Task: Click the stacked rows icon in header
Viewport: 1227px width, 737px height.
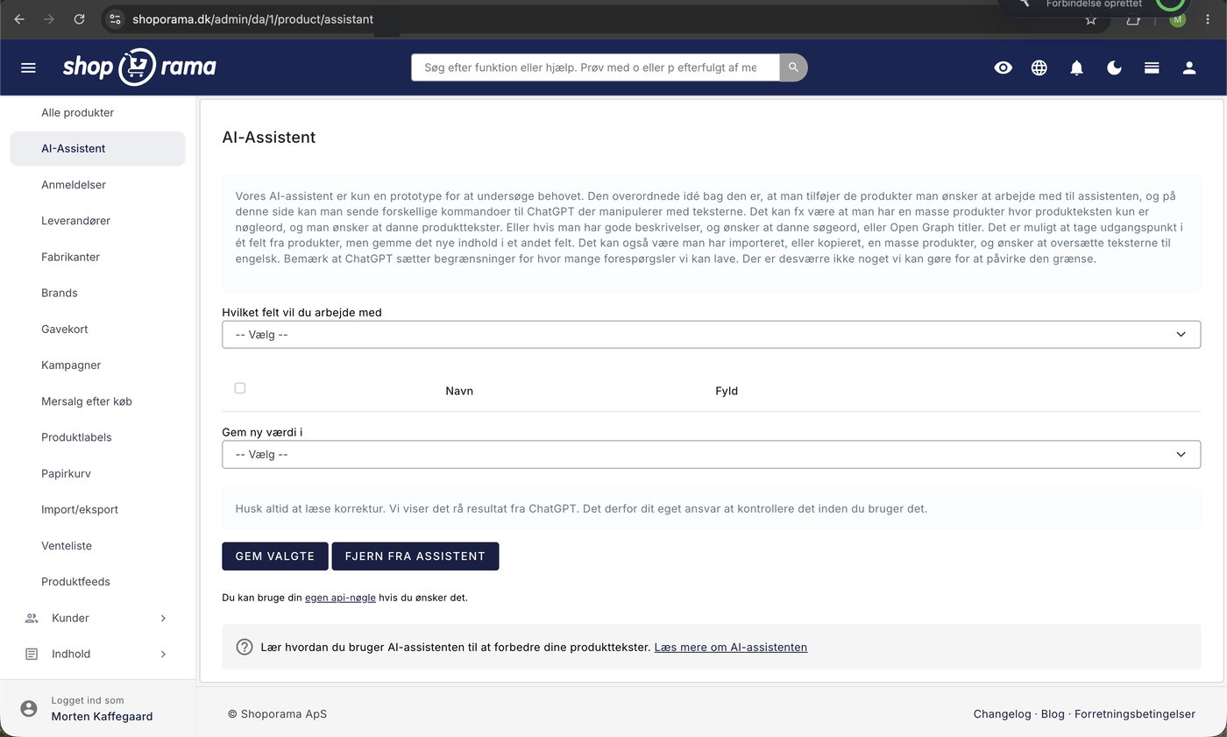Action: pos(1152,67)
